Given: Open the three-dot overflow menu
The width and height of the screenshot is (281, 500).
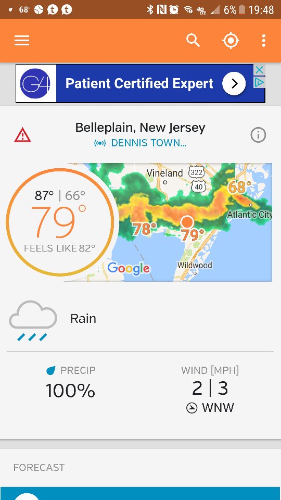Looking at the screenshot, I should (x=263, y=41).
